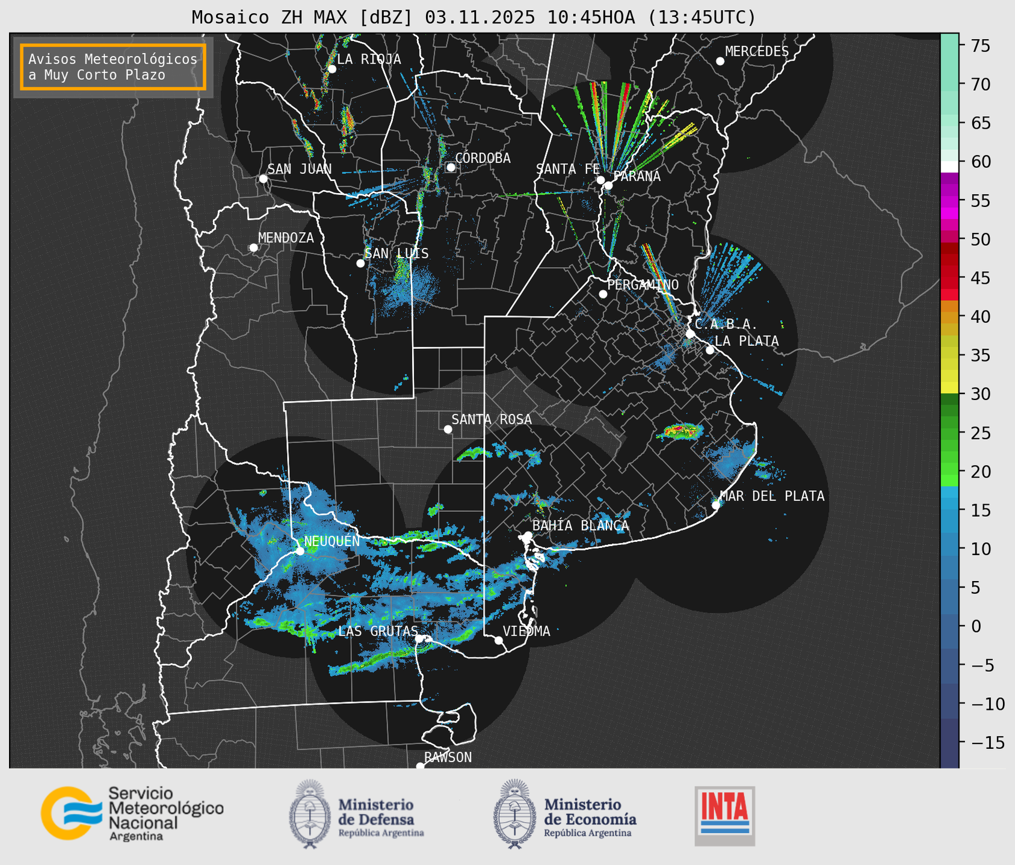The image size is (1015, 865).
Task: Select the Mendoza city marker dot
Action: pyautogui.click(x=253, y=248)
